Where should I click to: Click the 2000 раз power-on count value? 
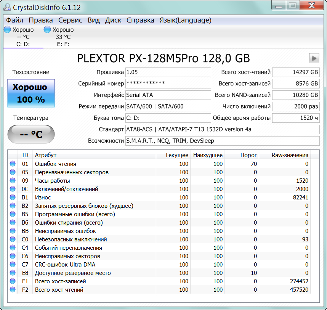tap(296, 107)
